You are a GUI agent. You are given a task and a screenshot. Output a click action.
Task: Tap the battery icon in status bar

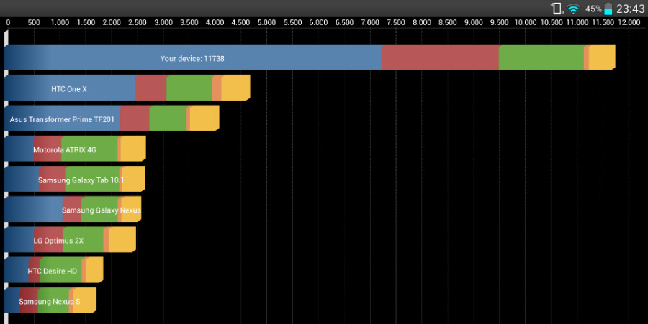coord(608,9)
